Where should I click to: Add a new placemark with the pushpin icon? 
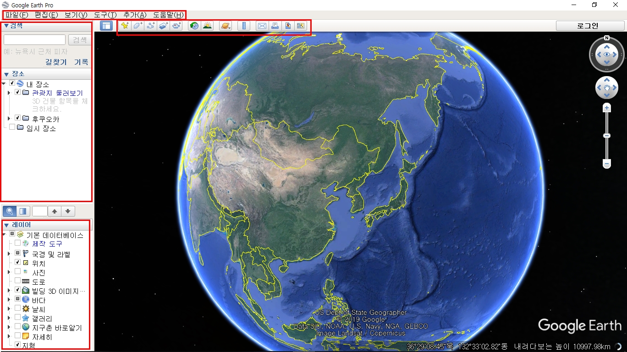pyautogui.click(x=125, y=26)
